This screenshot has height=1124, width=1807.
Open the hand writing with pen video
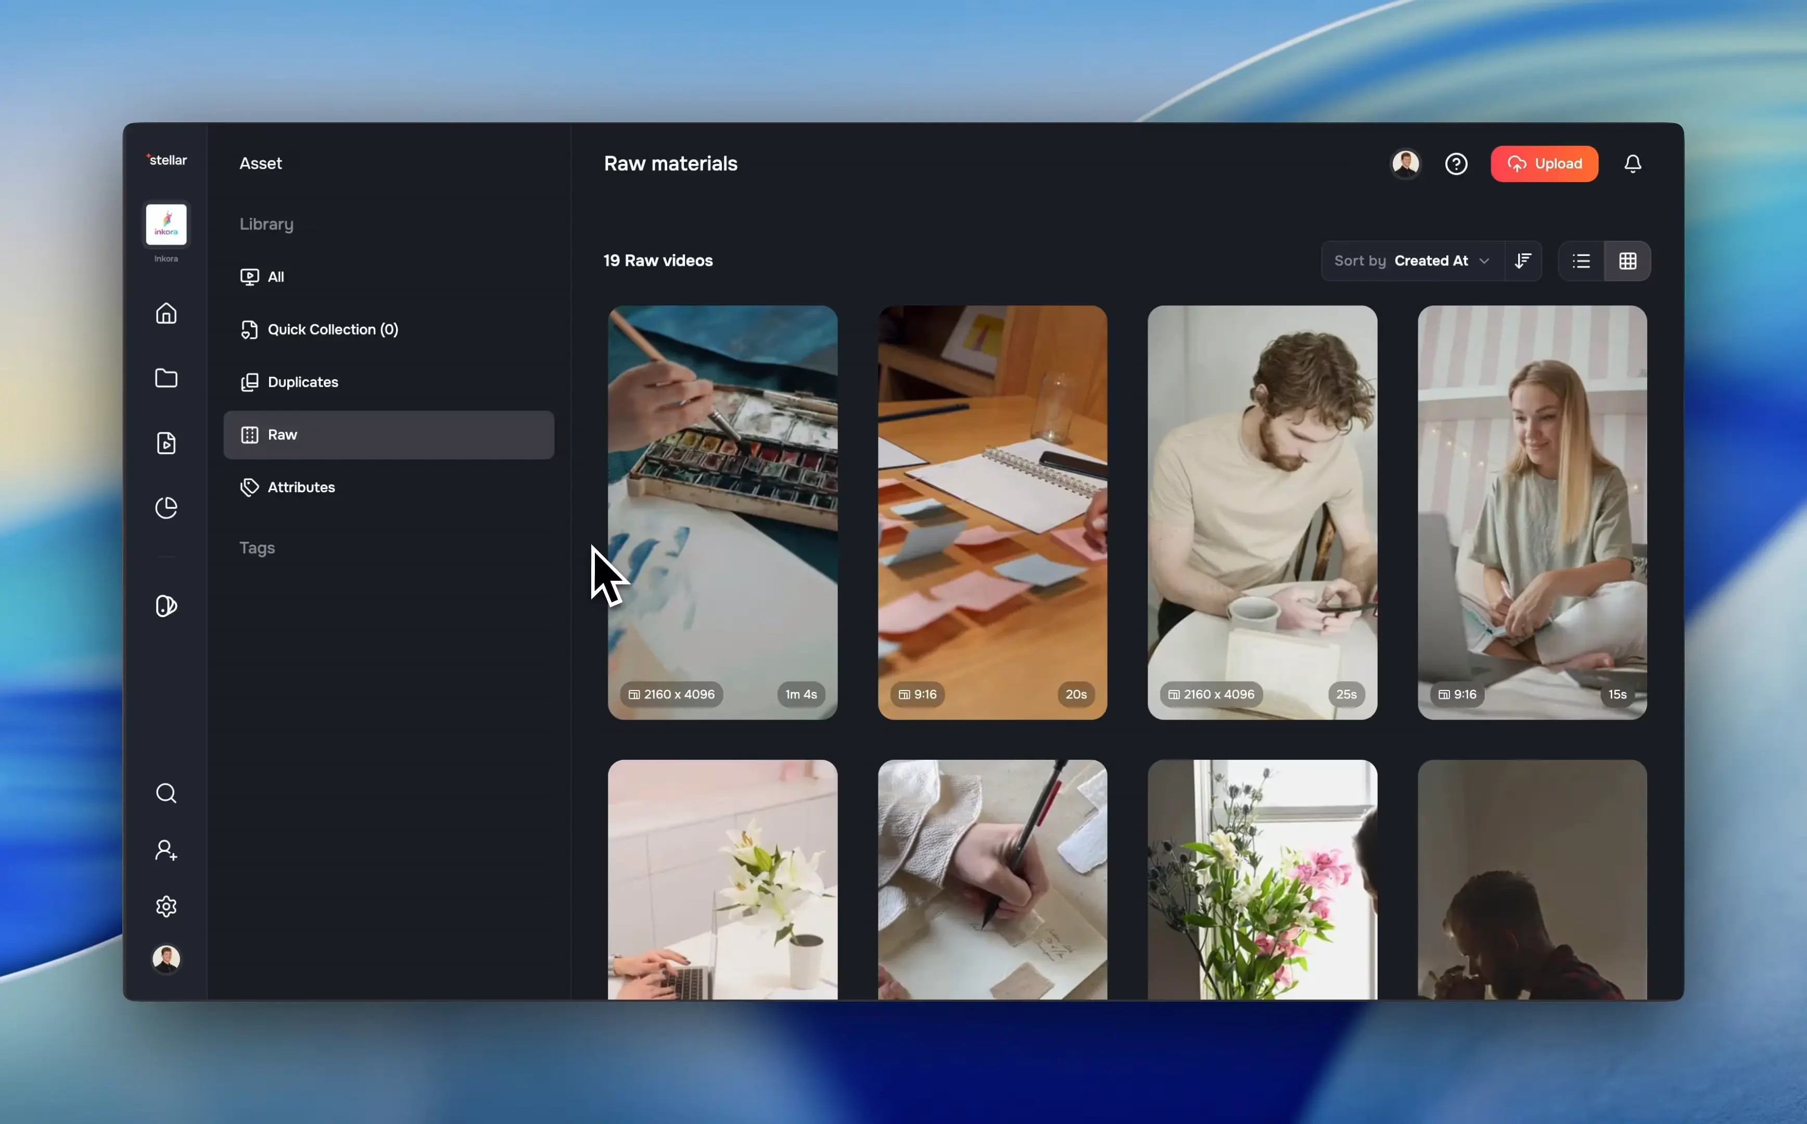(x=992, y=879)
